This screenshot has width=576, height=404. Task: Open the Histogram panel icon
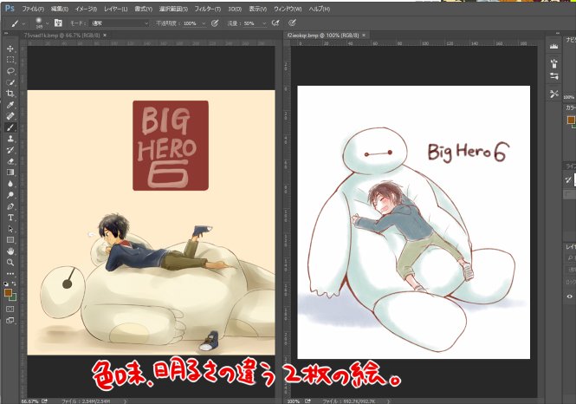click(x=554, y=46)
